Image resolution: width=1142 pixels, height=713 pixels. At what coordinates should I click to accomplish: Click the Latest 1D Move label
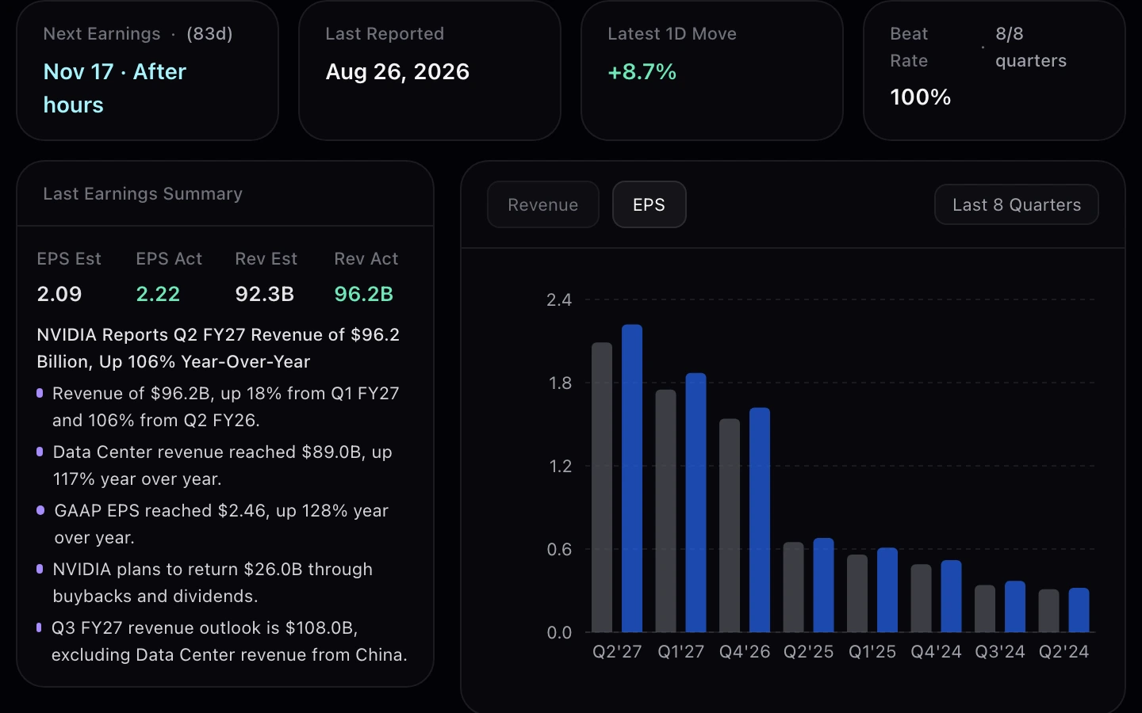point(672,33)
